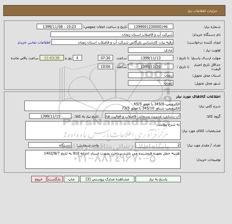Click the 'حداقل تاریخ اعتبار قیمت:' label

point(207,67)
